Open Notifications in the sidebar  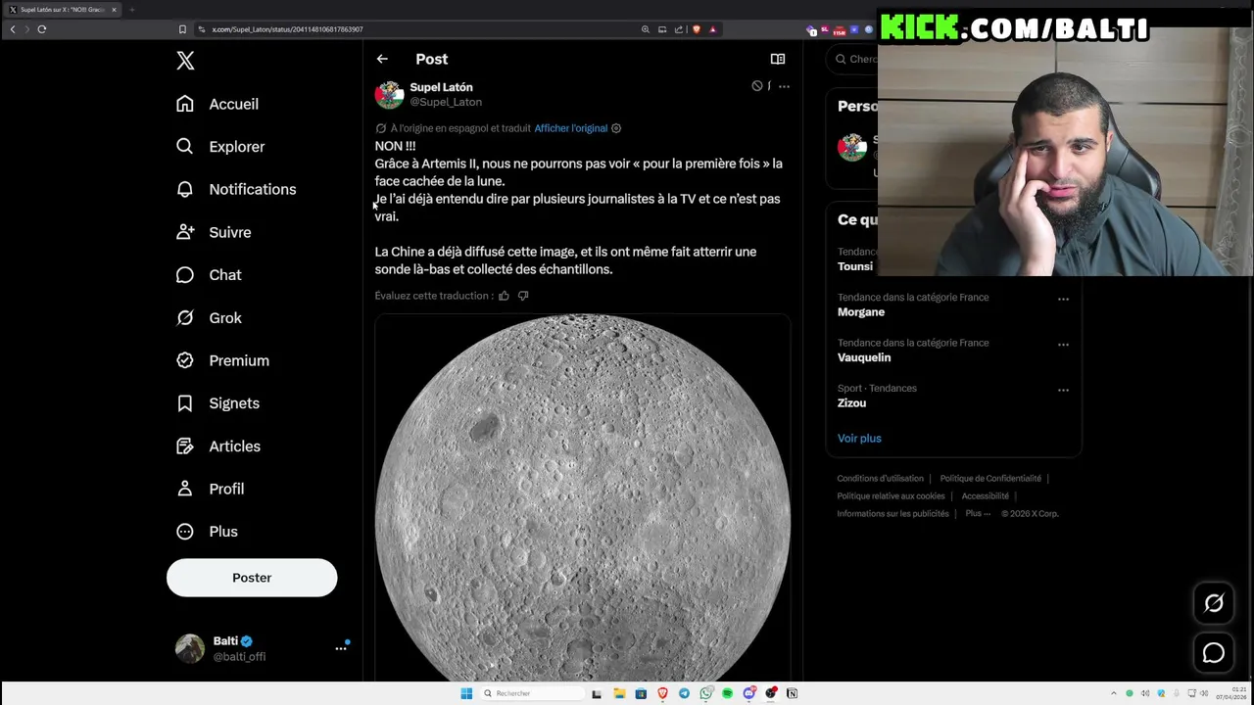point(236,189)
